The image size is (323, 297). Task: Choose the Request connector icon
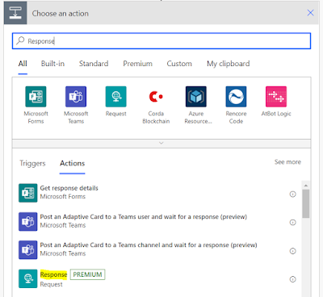coord(116,97)
